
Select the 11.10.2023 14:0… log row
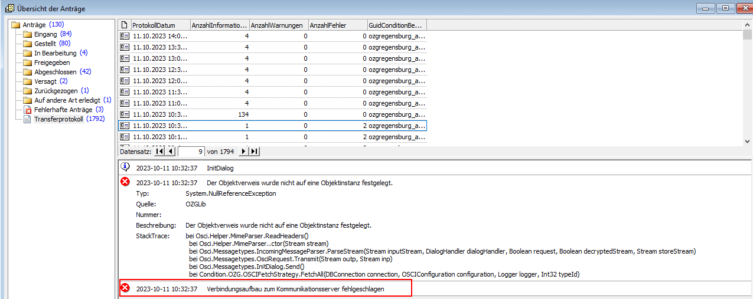pyautogui.click(x=159, y=36)
